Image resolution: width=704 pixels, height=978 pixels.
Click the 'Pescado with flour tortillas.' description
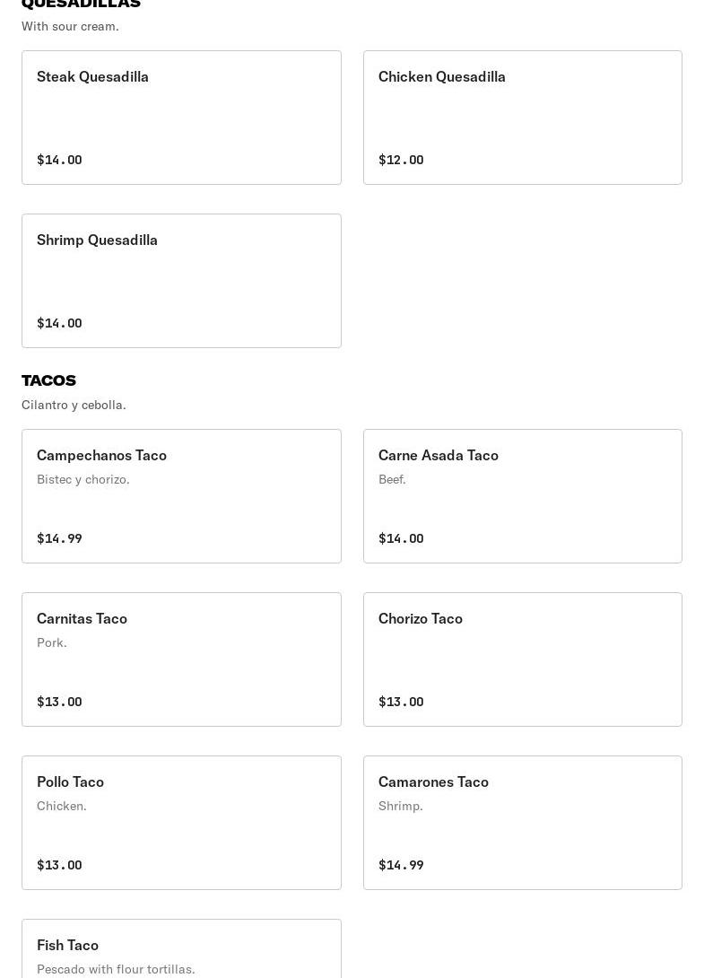click(x=116, y=969)
